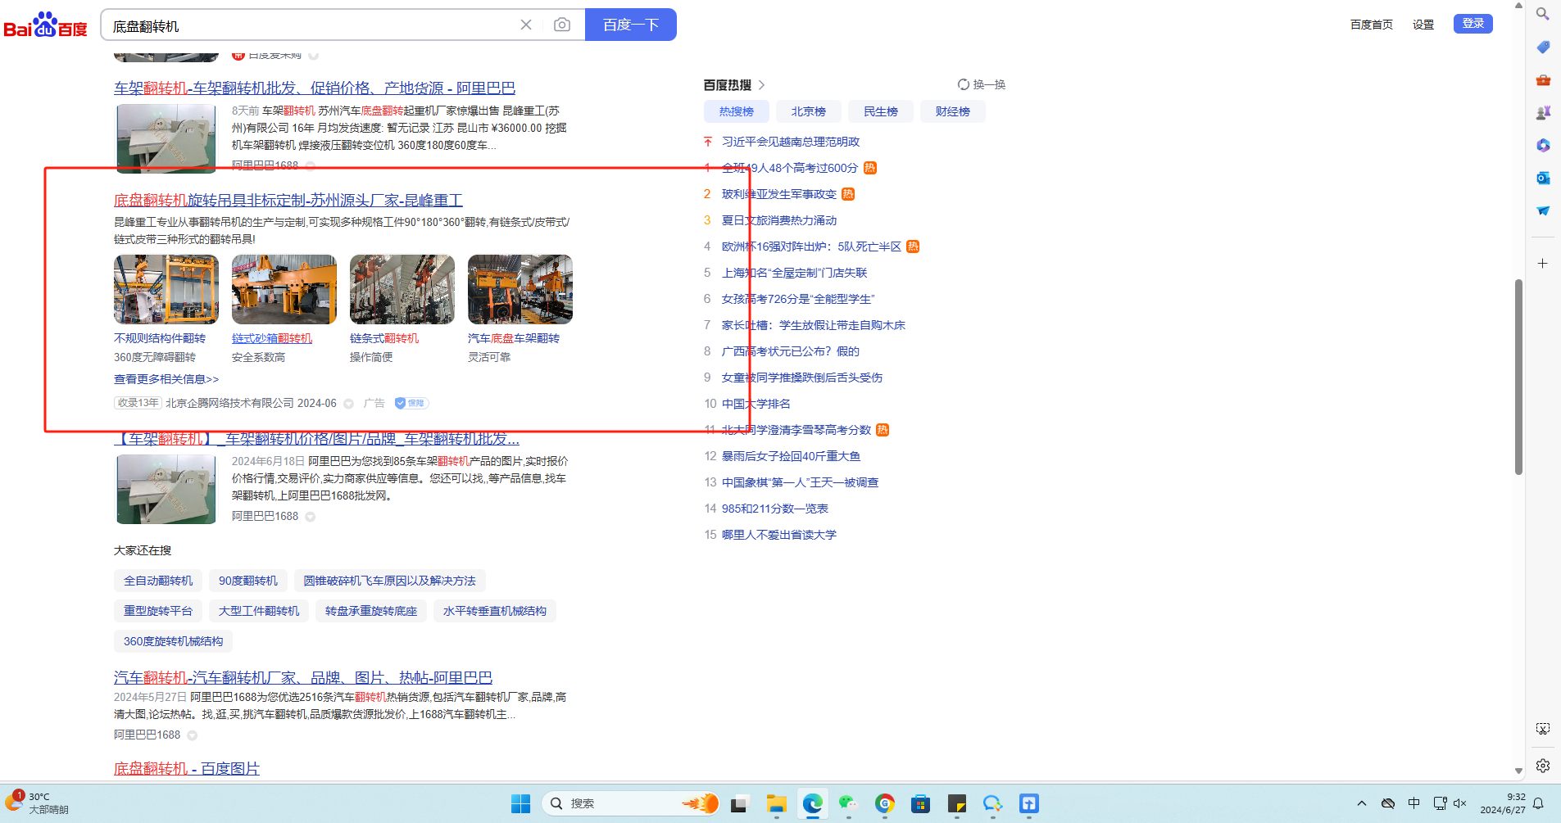
Task: Open Edge sidebar search icon
Action: tap(1542, 14)
